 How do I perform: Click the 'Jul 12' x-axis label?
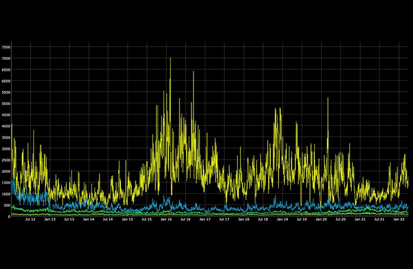click(x=30, y=220)
